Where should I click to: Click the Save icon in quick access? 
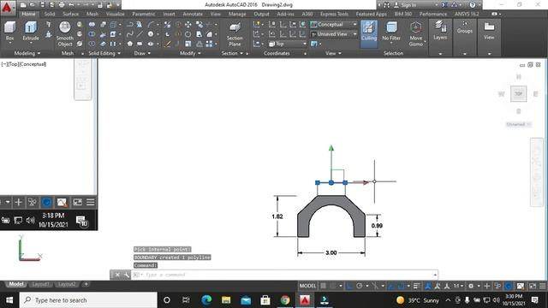tap(42, 5)
